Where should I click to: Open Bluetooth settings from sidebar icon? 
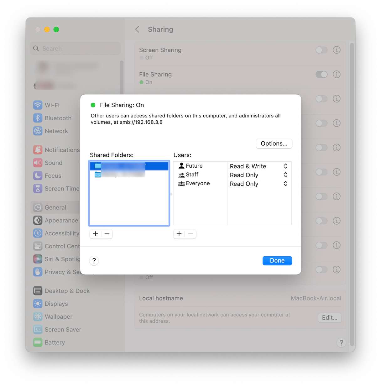tap(38, 118)
